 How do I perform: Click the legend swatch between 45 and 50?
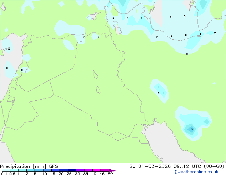tap(105, 170)
